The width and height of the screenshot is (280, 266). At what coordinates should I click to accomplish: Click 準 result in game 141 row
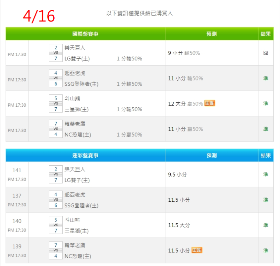point(266,174)
